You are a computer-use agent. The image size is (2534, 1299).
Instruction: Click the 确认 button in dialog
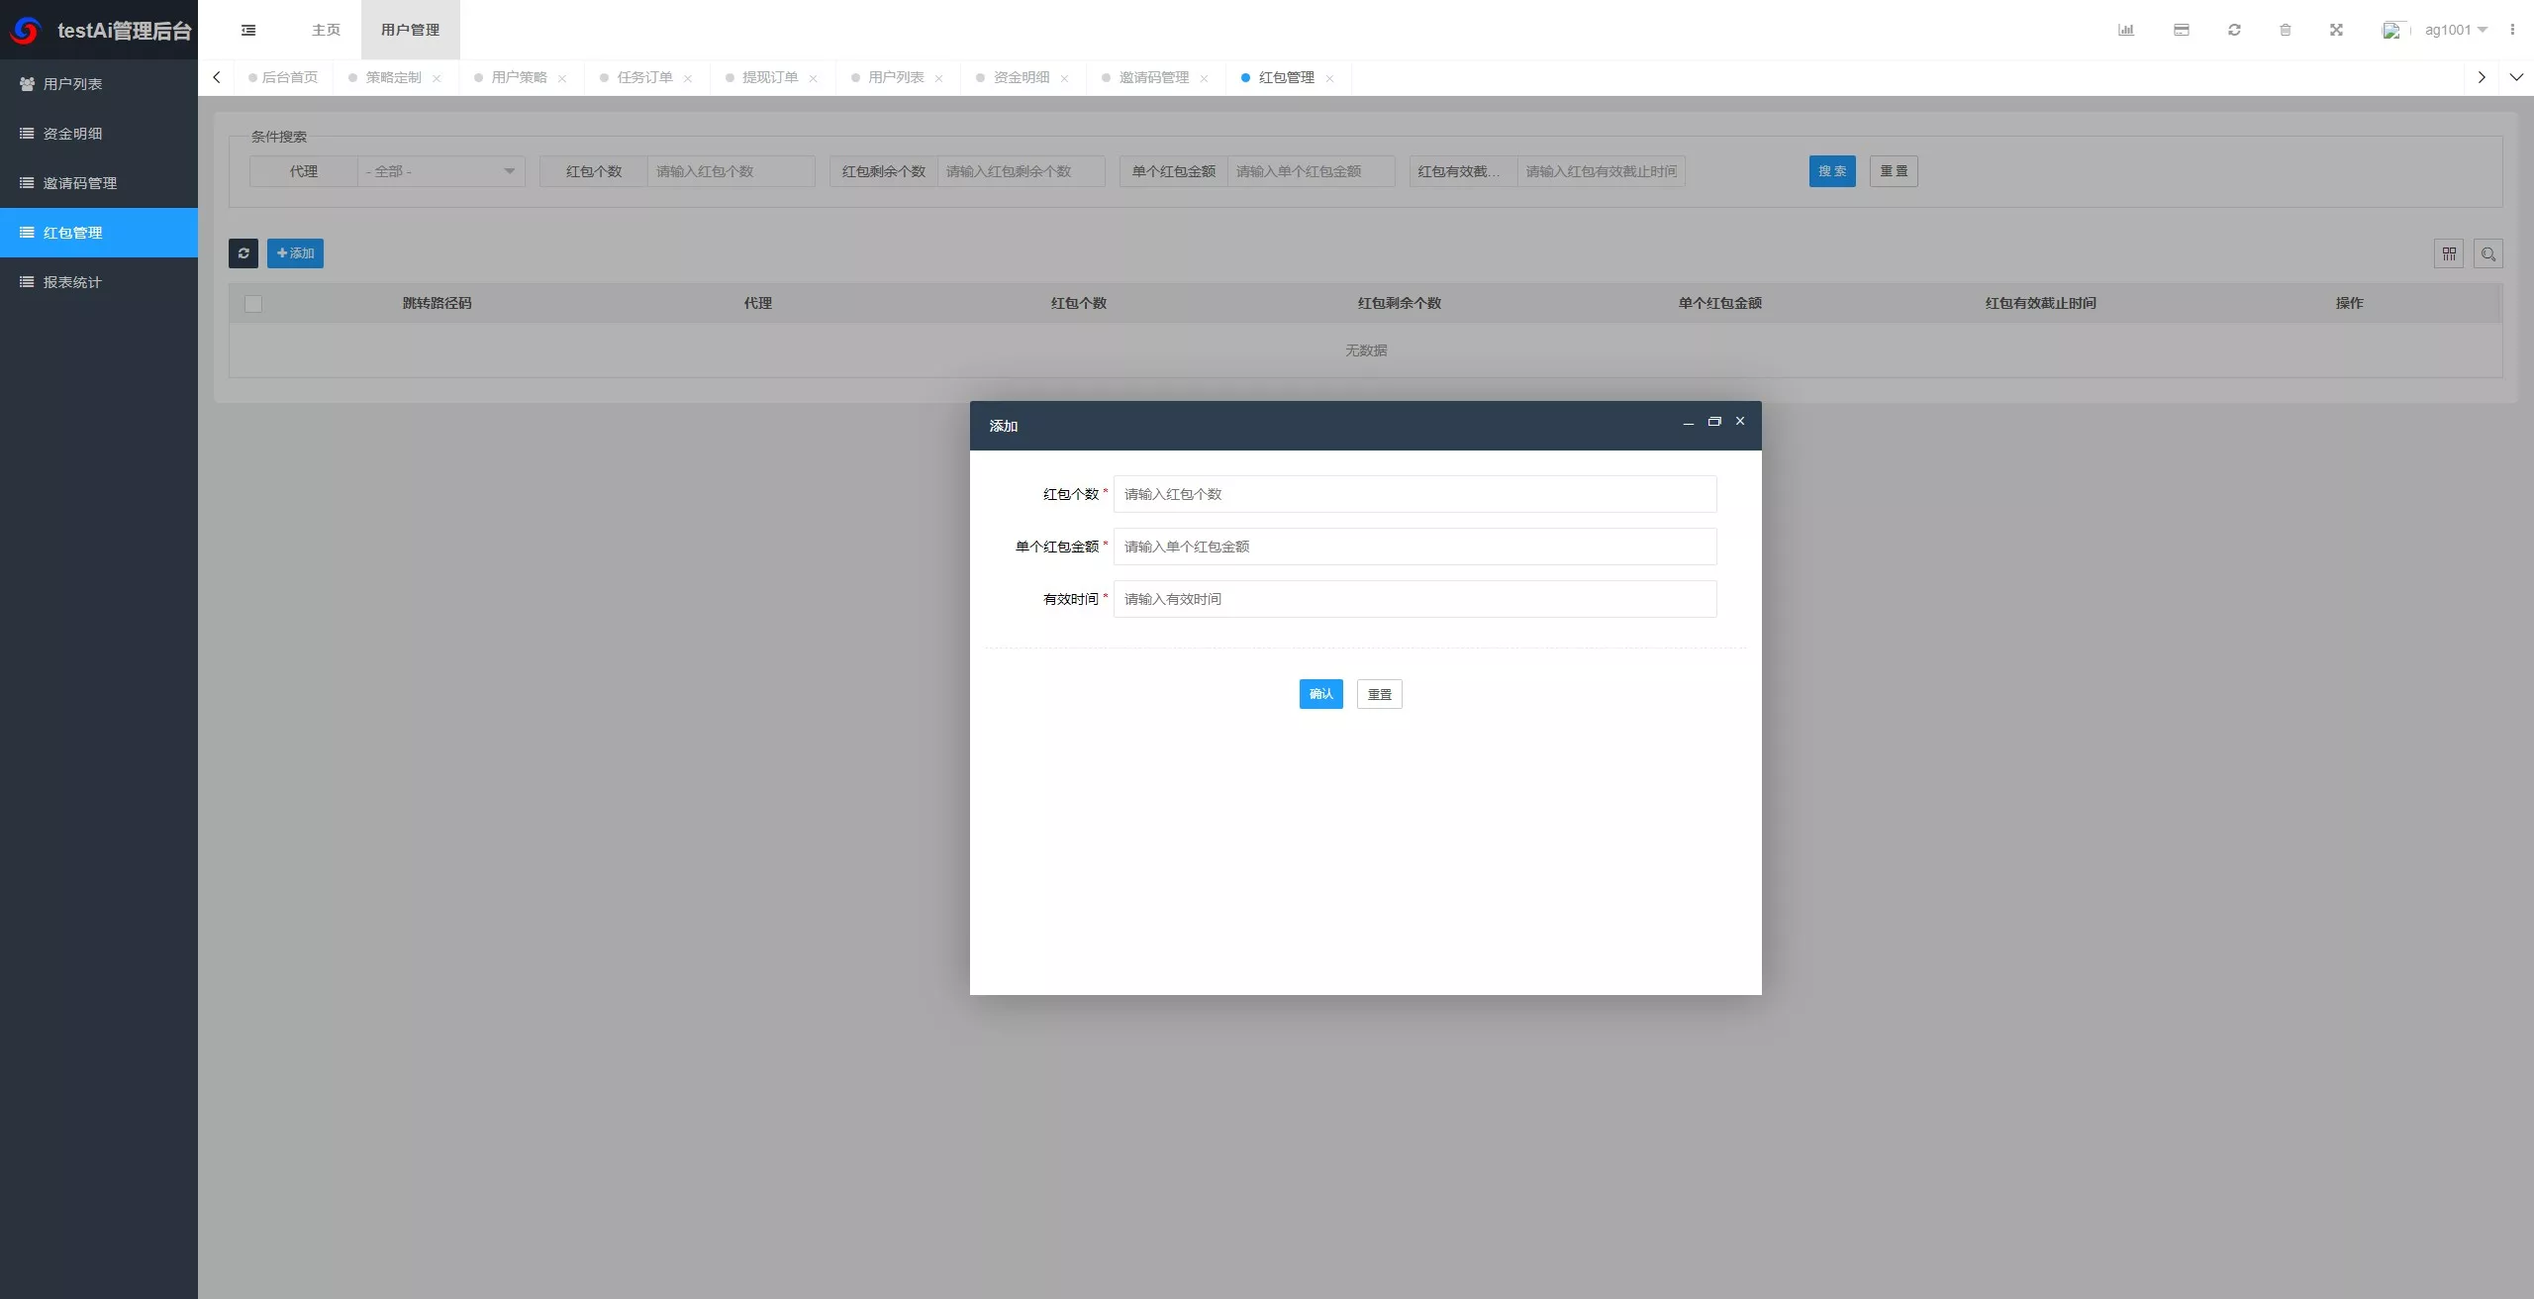pyautogui.click(x=1320, y=694)
